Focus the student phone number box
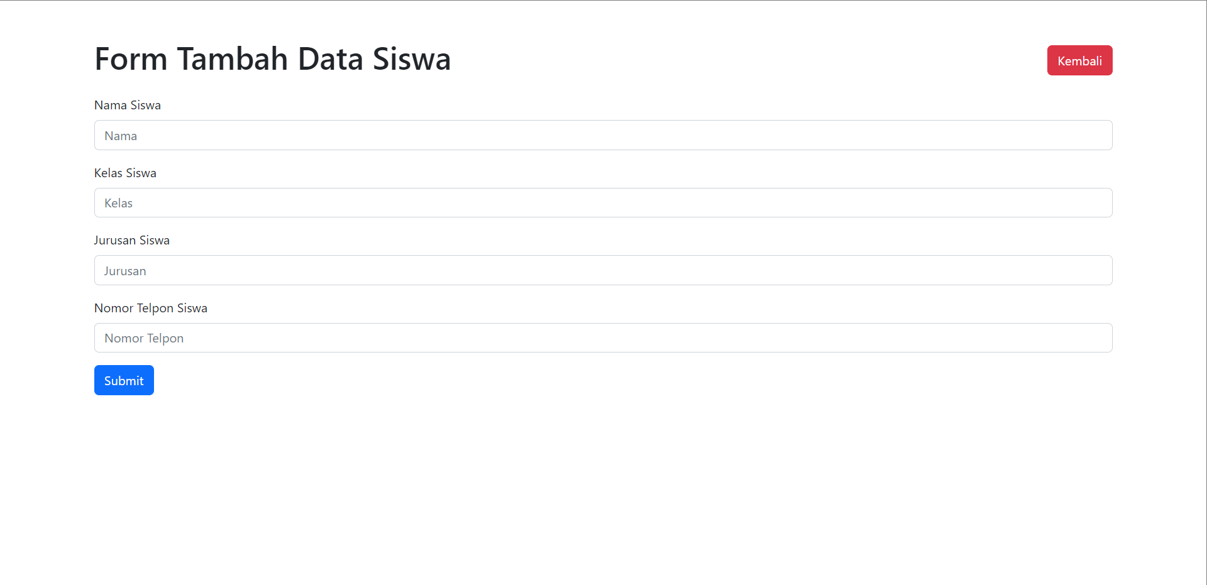This screenshot has width=1207, height=585. pos(603,338)
